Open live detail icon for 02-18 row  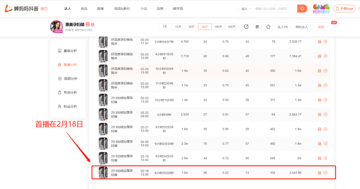(319, 173)
